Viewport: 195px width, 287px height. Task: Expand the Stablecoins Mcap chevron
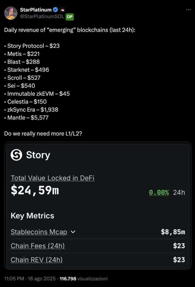click(73, 232)
